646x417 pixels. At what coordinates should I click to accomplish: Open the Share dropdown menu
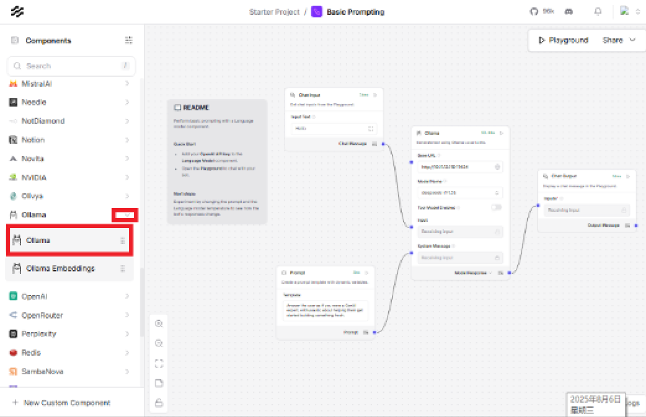pos(619,40)
